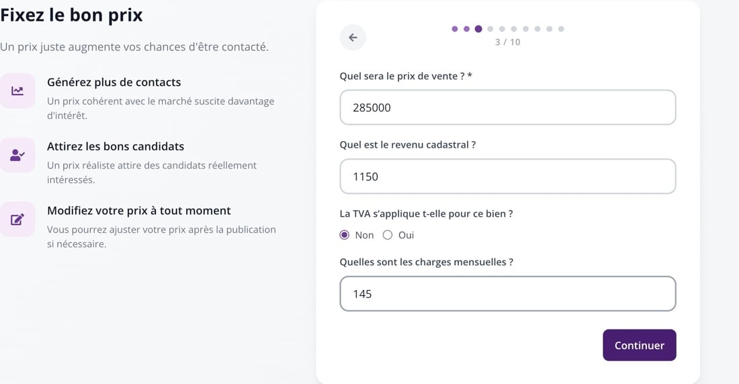This screenshot has height=384, width=739.
Task: Click the back arrow button
Action: tap(353, 38)
